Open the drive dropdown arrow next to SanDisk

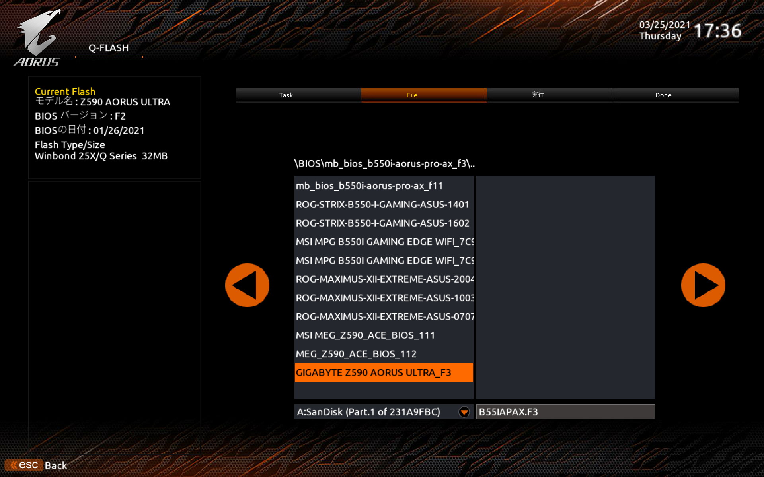[x=464, y=412]
